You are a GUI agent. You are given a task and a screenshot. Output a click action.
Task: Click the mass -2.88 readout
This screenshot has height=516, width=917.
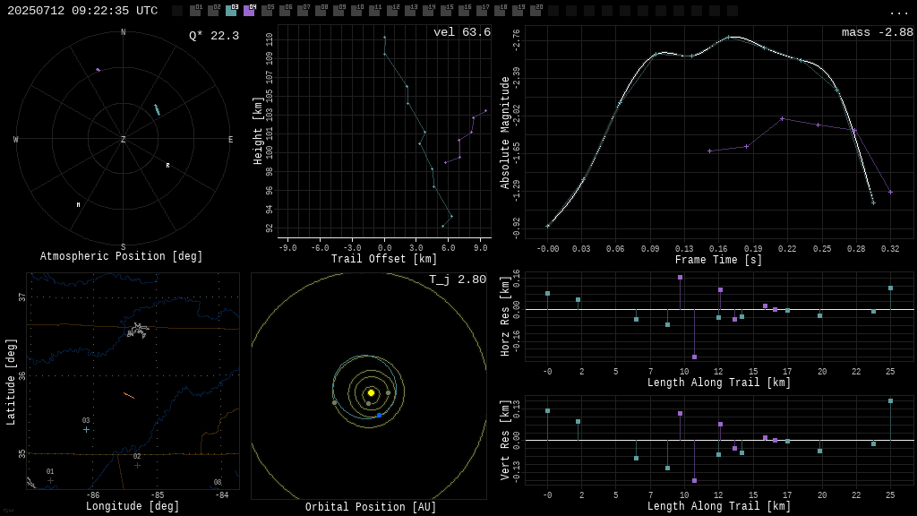[877, 33]
